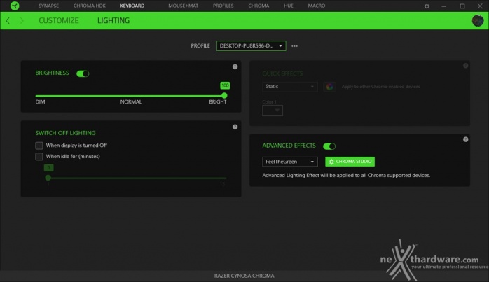Screen dimensions: 489x282
Task: Switch to the Hue tab
Action: 289,6
